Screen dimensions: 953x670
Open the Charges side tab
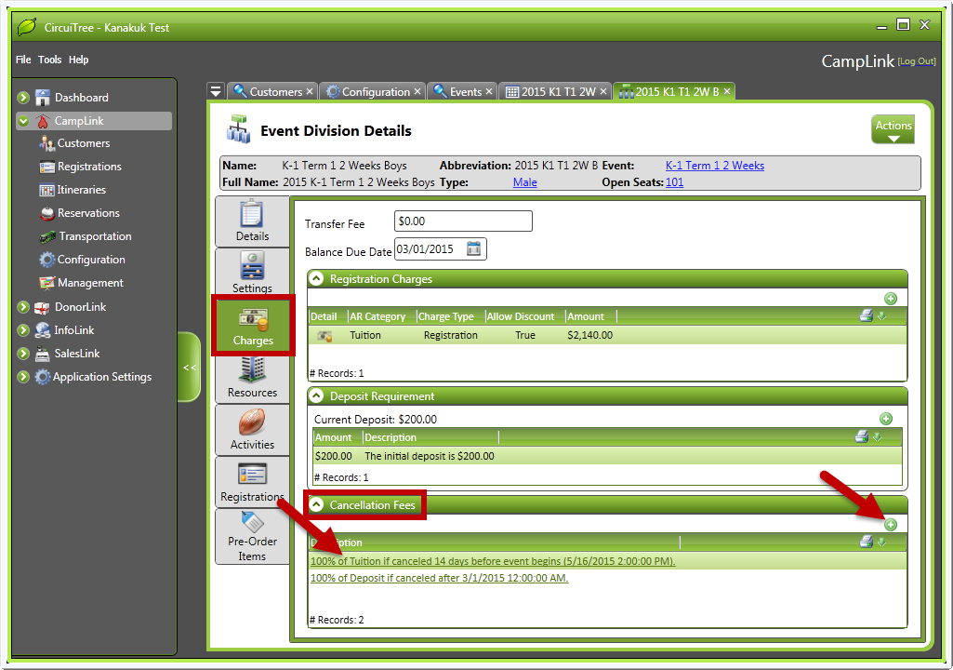[253, 327]
